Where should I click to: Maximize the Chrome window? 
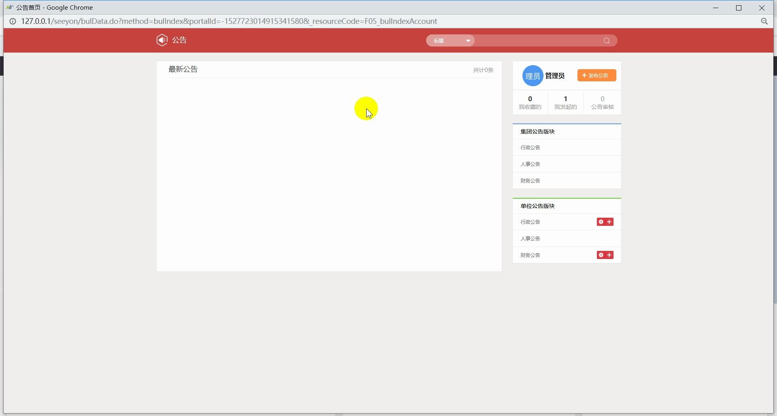739,8
